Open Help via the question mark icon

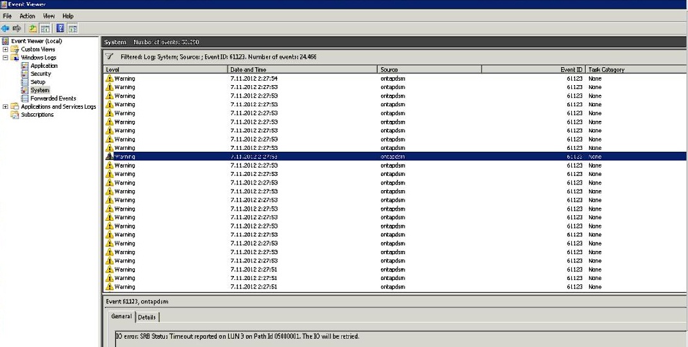click(60, 28)
